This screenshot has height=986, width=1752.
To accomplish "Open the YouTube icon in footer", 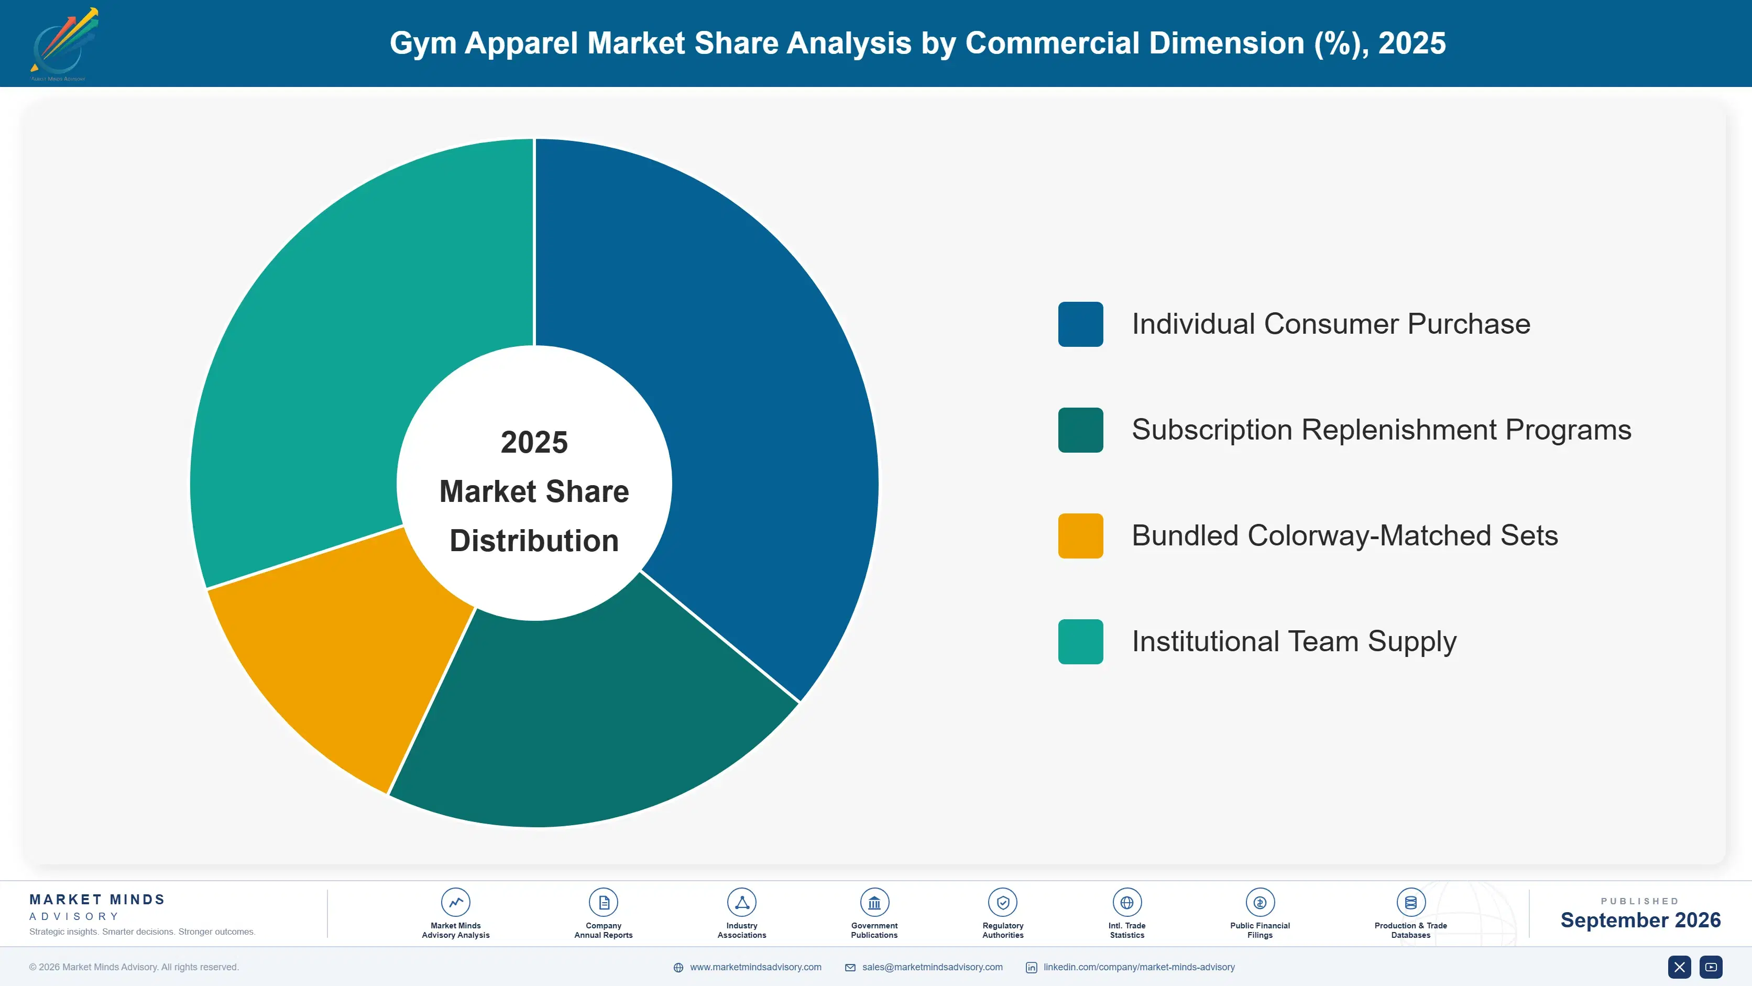I will tap(1711, 967).
